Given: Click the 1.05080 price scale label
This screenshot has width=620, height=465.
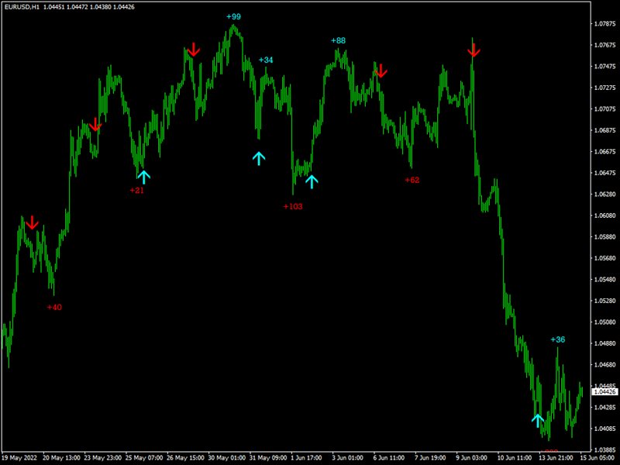Looking at the screenshot, I should (605, 322).
